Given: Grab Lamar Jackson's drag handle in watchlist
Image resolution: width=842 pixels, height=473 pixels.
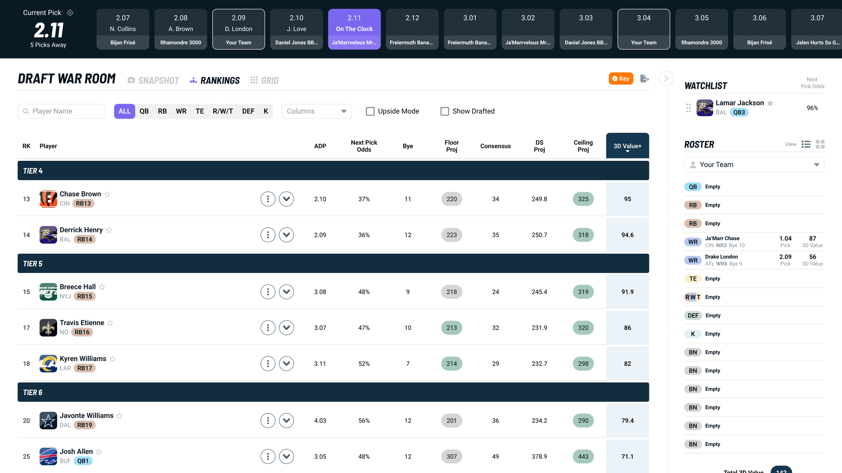Looking at the screenshot, I should point(689,108).
